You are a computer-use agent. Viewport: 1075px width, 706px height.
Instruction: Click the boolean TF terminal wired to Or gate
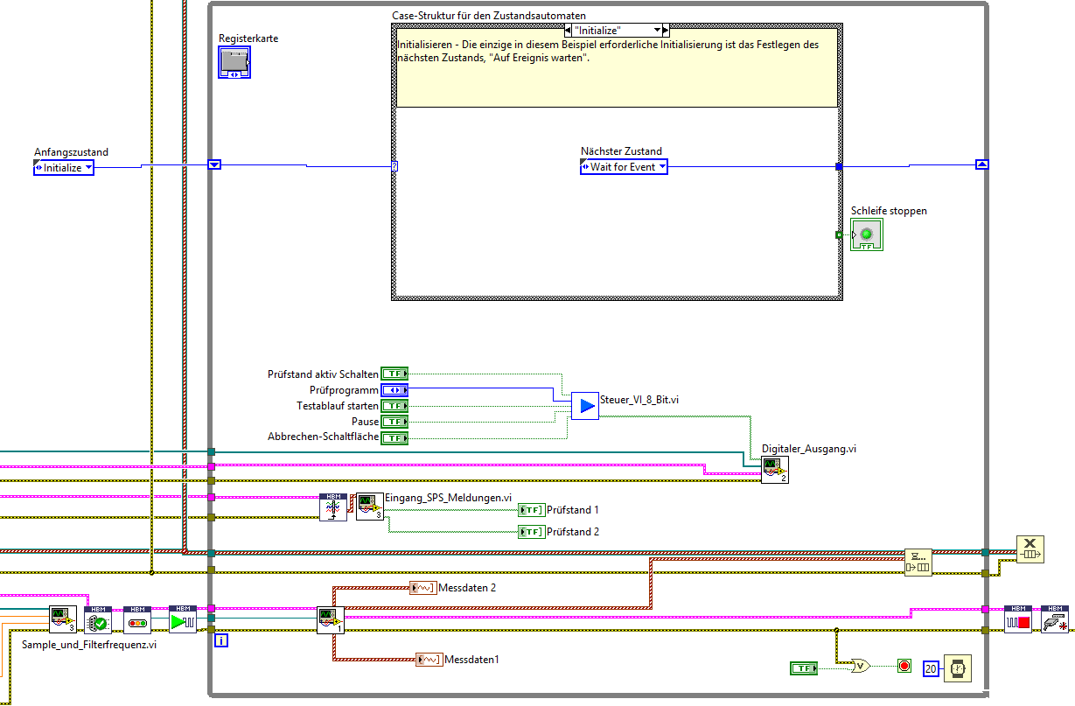click(x=803, y=668)
